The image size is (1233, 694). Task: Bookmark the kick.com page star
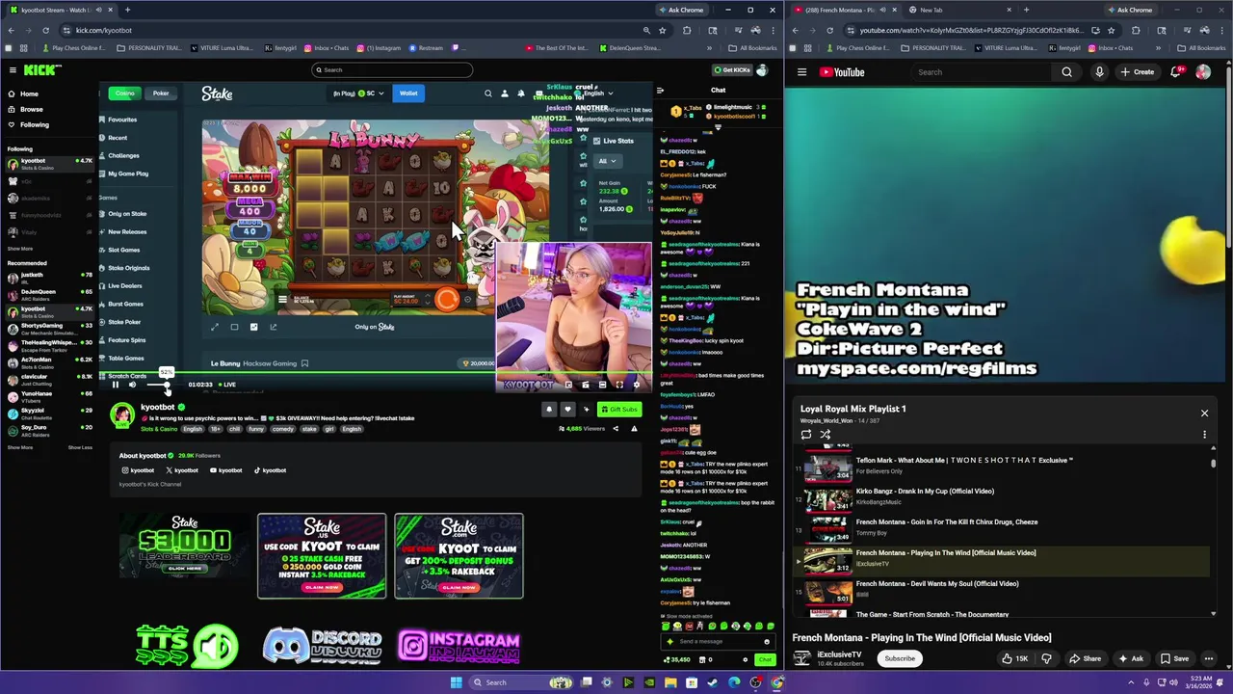(665, 30)
